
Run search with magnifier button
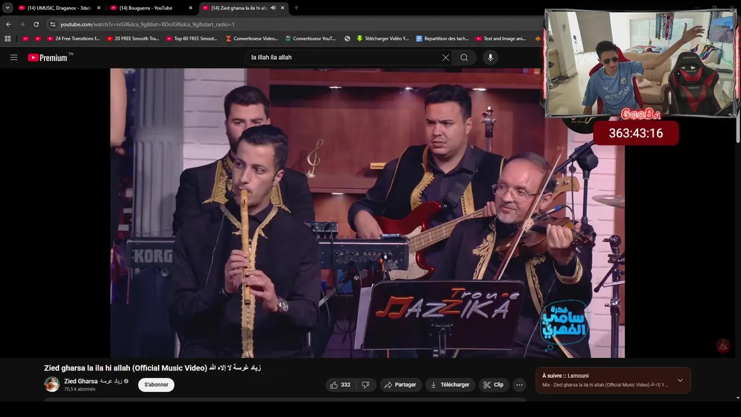464,57
